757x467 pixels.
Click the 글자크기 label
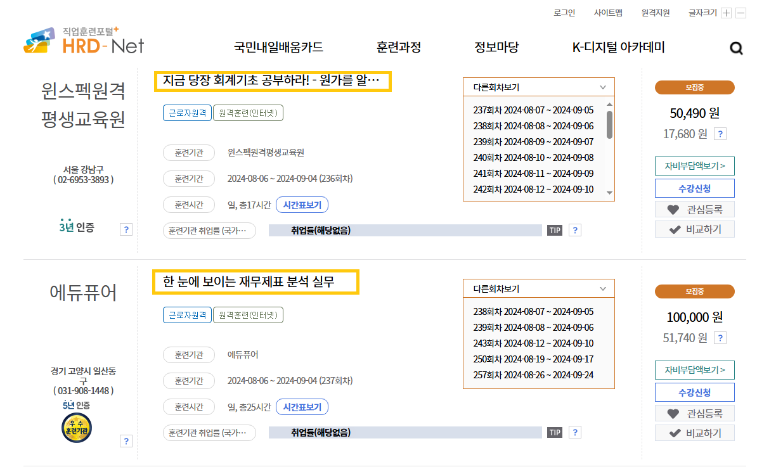tap(702, 13)
